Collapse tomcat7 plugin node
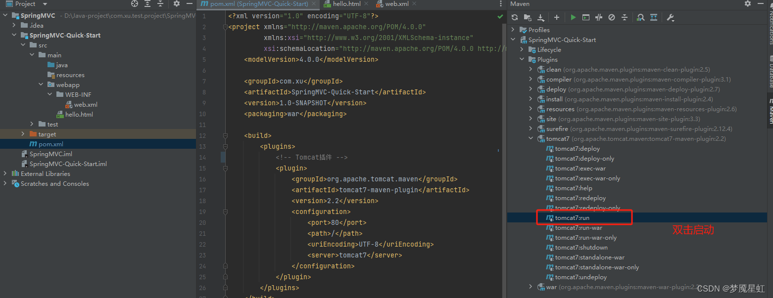The height and width of the screenshot is (298, 773). 531,138
